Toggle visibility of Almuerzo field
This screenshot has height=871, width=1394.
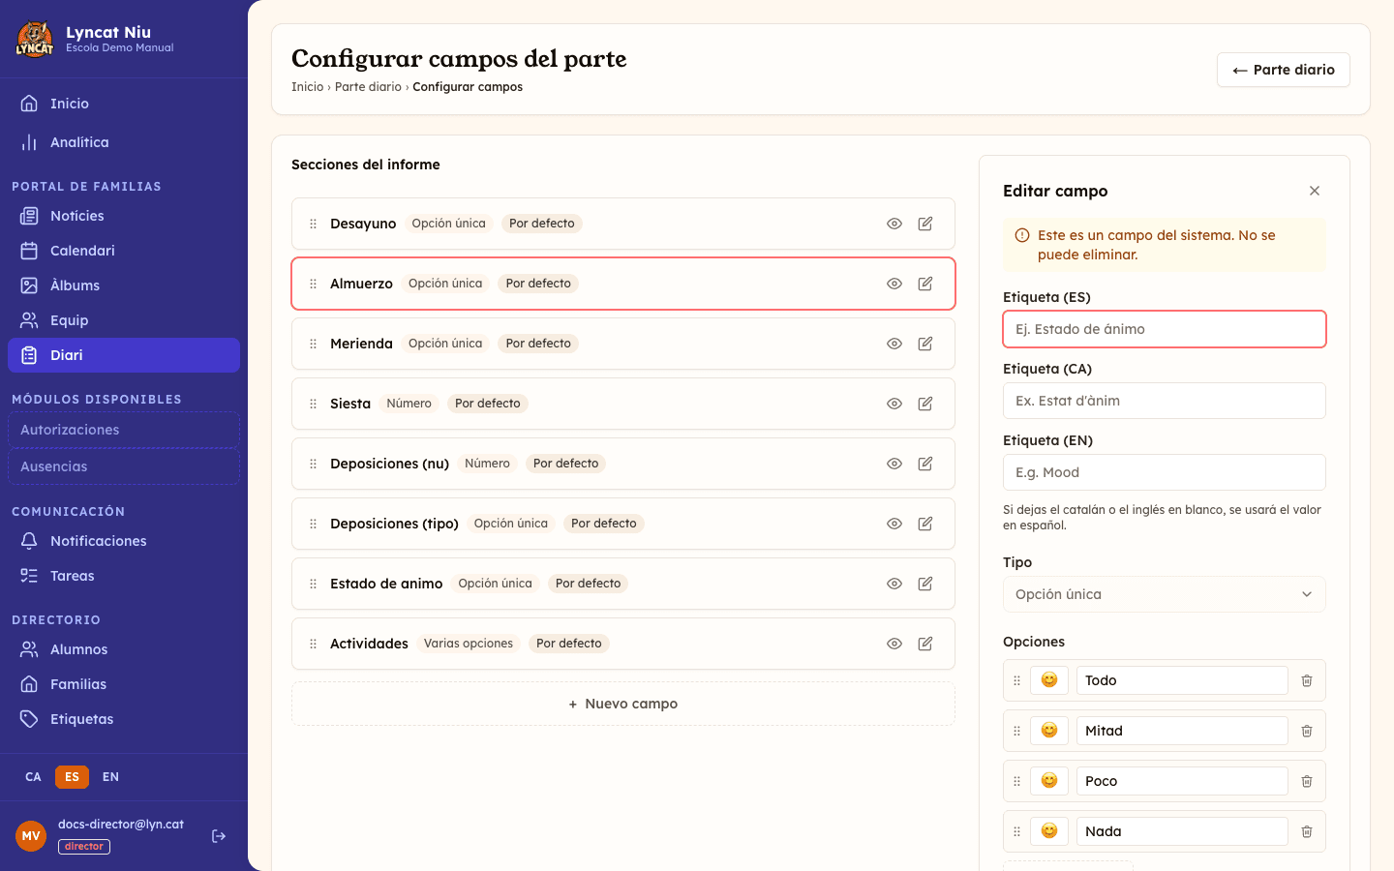(894, 284)
